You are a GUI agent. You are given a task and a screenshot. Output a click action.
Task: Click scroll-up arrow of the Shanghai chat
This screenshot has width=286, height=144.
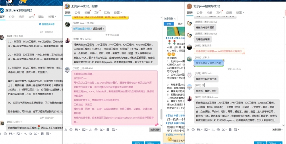coord(161,18)
